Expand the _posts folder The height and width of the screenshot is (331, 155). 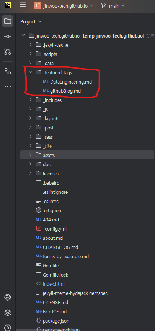(x=31, y=128)
